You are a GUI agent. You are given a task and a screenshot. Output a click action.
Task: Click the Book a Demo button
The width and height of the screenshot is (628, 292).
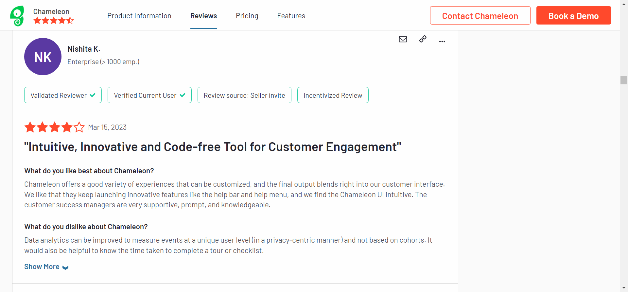pyautogui.click(x=574, y=15)
